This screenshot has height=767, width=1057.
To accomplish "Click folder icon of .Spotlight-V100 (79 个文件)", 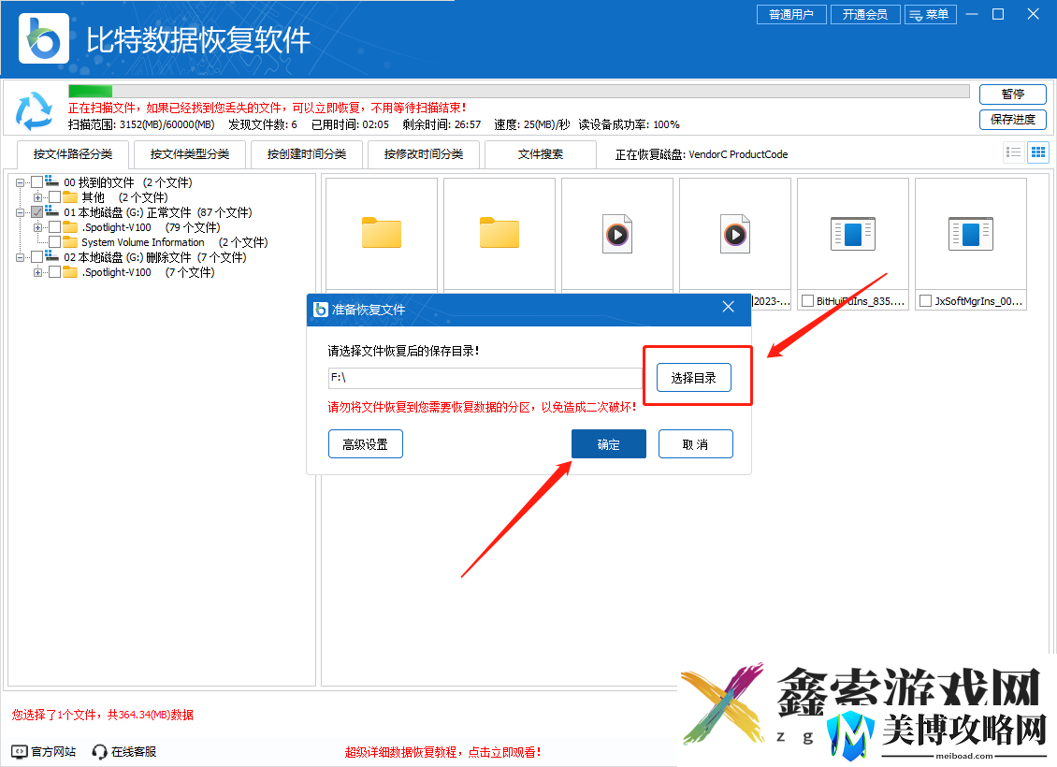I will point(70,227).
